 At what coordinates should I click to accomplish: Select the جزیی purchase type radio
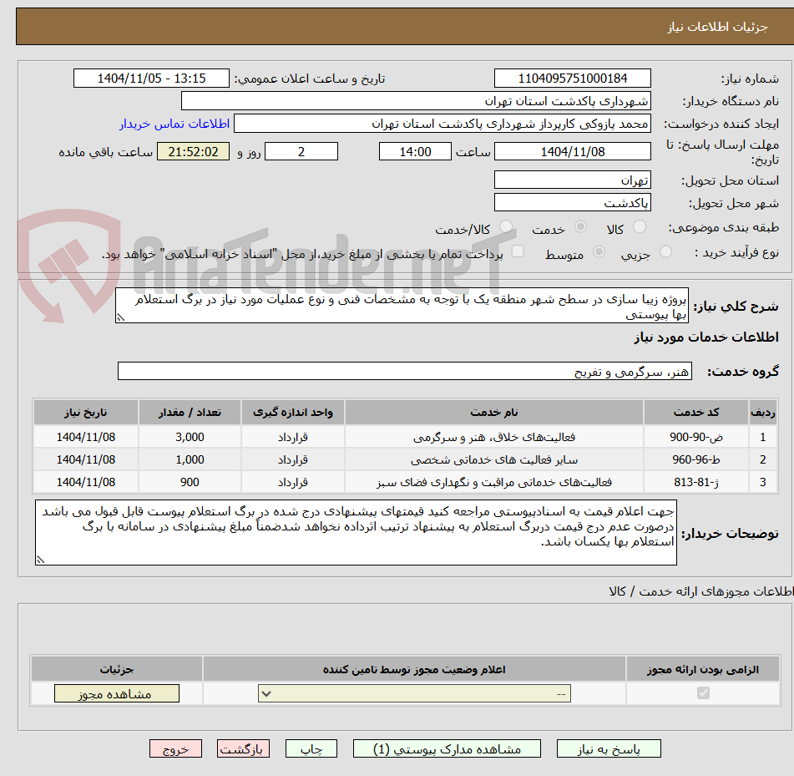(665, 251)
